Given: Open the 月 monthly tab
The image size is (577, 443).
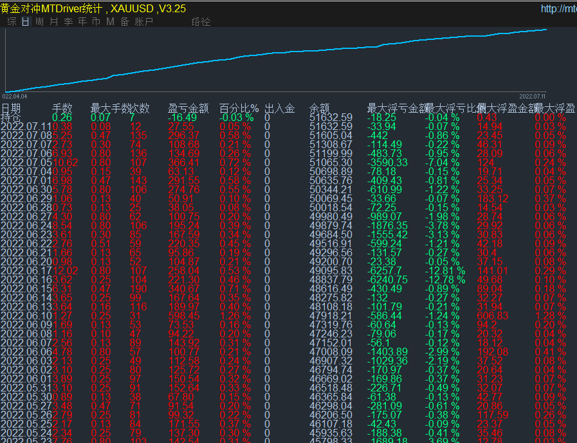Looking at the screenshot, I should point(54,22).
